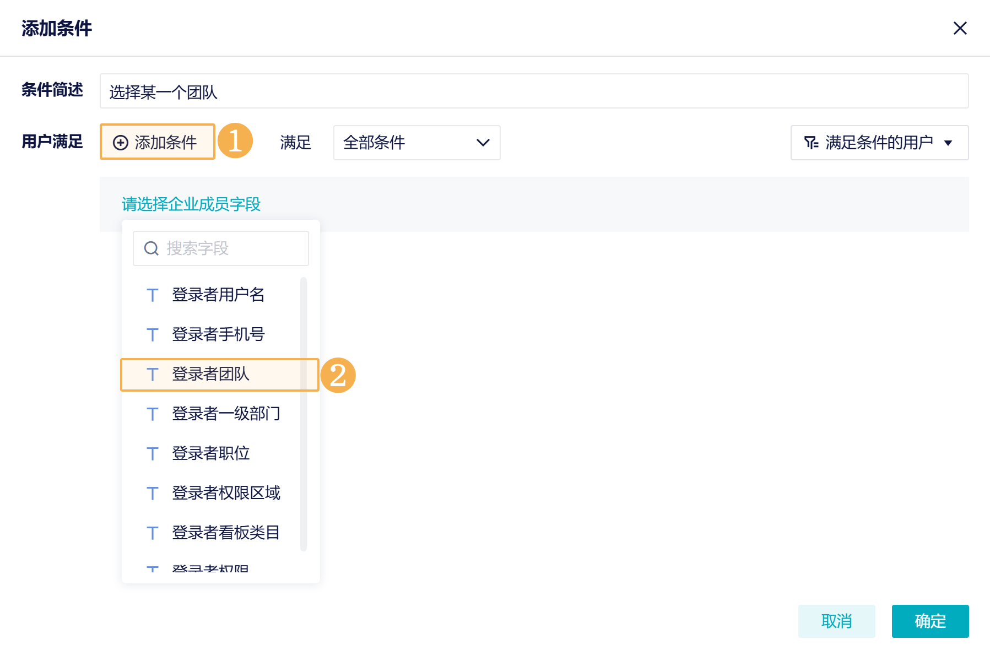Choose 登录者团队 from field list

(x=210, y=375)
